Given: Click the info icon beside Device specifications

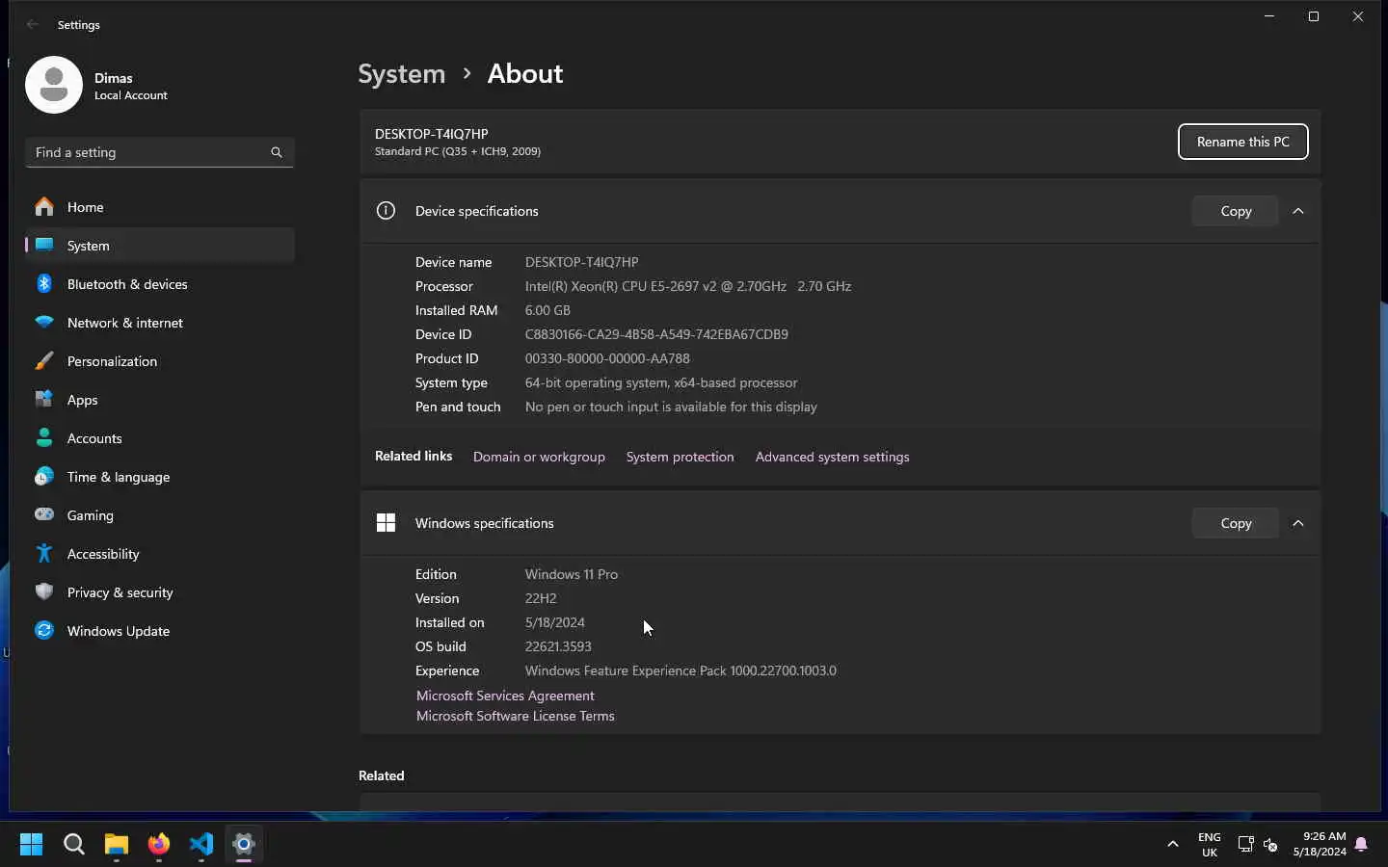Looking at the screenshot, I should point(386,210).
